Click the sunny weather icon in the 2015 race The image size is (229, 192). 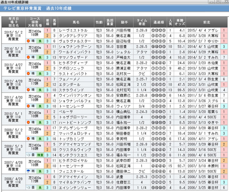click(x=28, y=41)
